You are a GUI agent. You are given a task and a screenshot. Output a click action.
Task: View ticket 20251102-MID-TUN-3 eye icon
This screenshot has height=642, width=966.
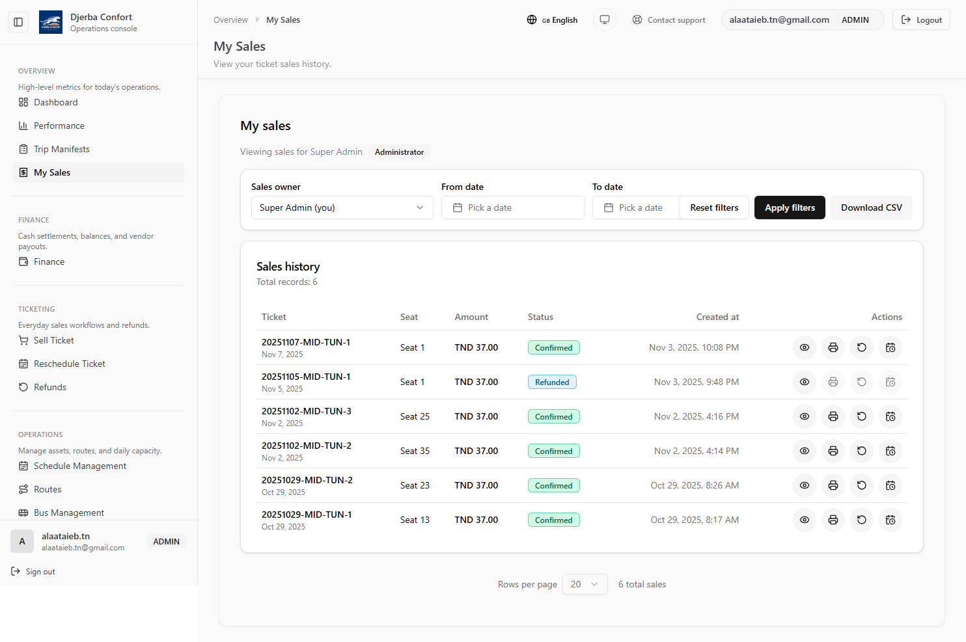pyautogui.click(x=805, y=416)
